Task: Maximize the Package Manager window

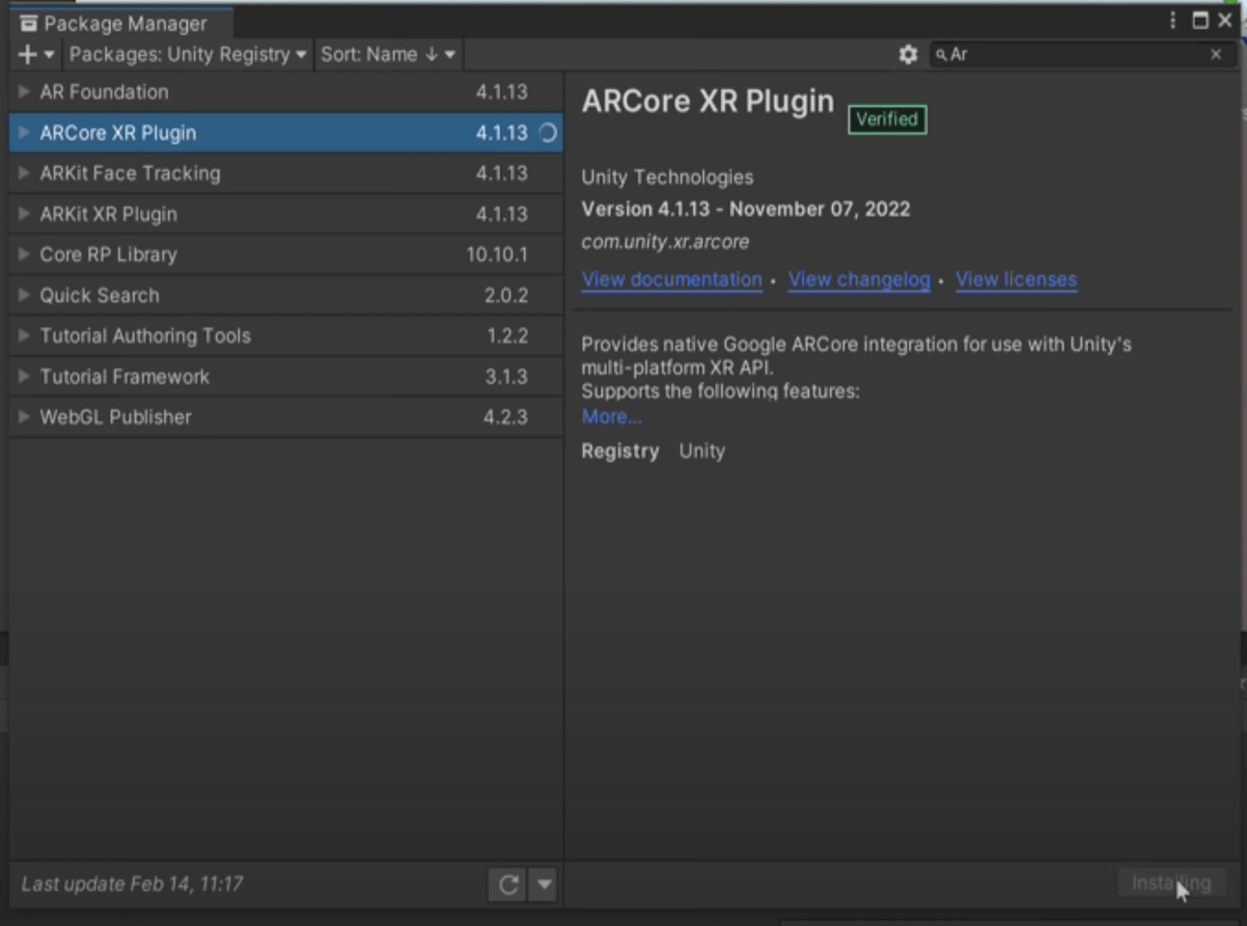Action: point(1200,20)
